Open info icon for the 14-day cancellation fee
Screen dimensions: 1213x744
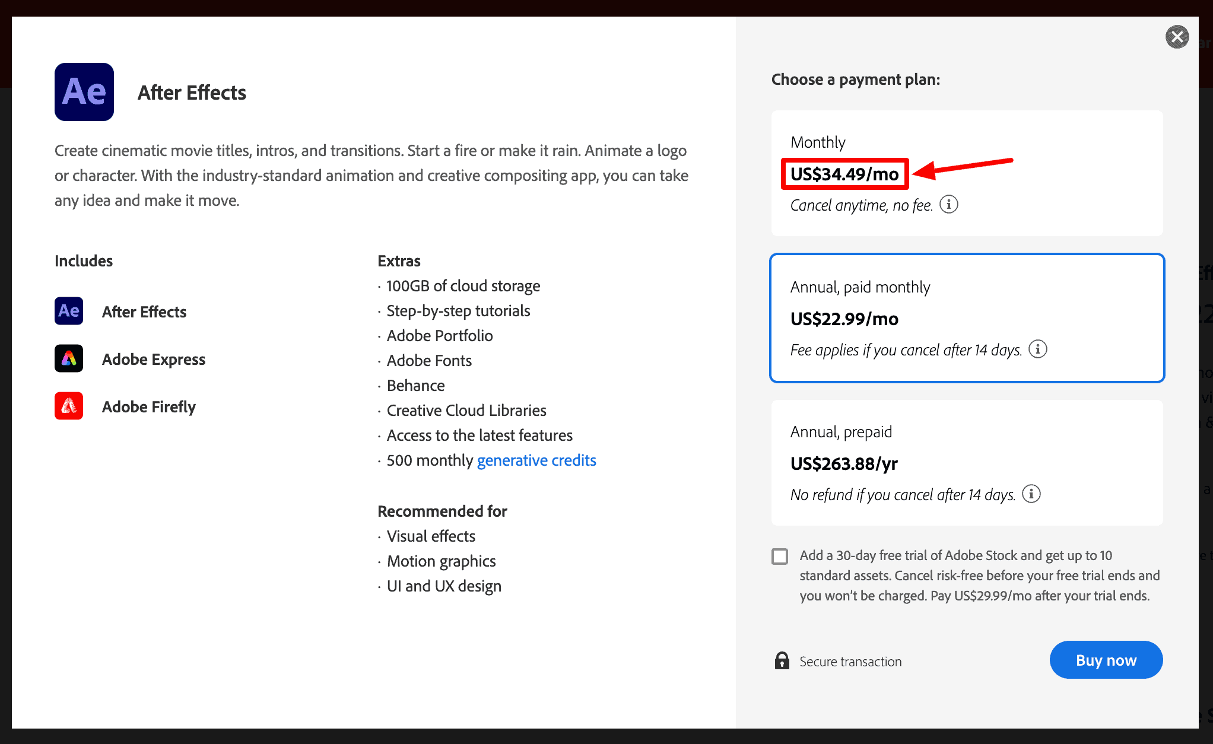click(1038, 349)
